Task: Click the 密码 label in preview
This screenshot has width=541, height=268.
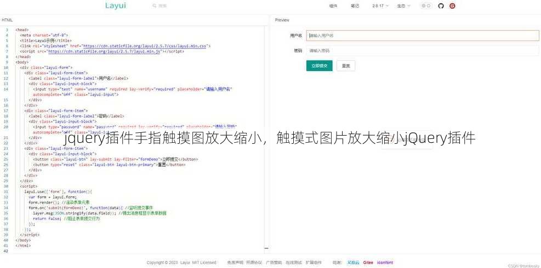Action: tap(298, 50)
